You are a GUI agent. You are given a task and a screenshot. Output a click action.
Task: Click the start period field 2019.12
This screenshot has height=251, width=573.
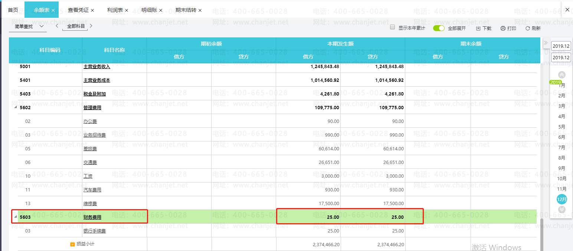coord(561,46)
